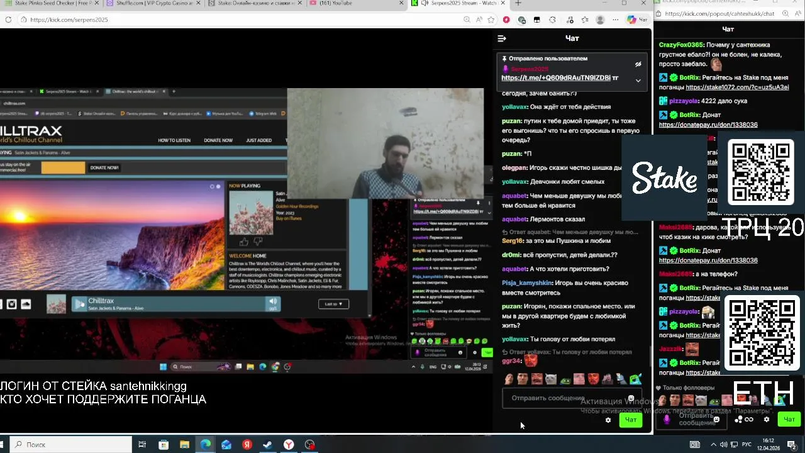The image size is (805, 453).
Task: Click aquabet username in Лермонтов сказал message
Action: point(514,220)
